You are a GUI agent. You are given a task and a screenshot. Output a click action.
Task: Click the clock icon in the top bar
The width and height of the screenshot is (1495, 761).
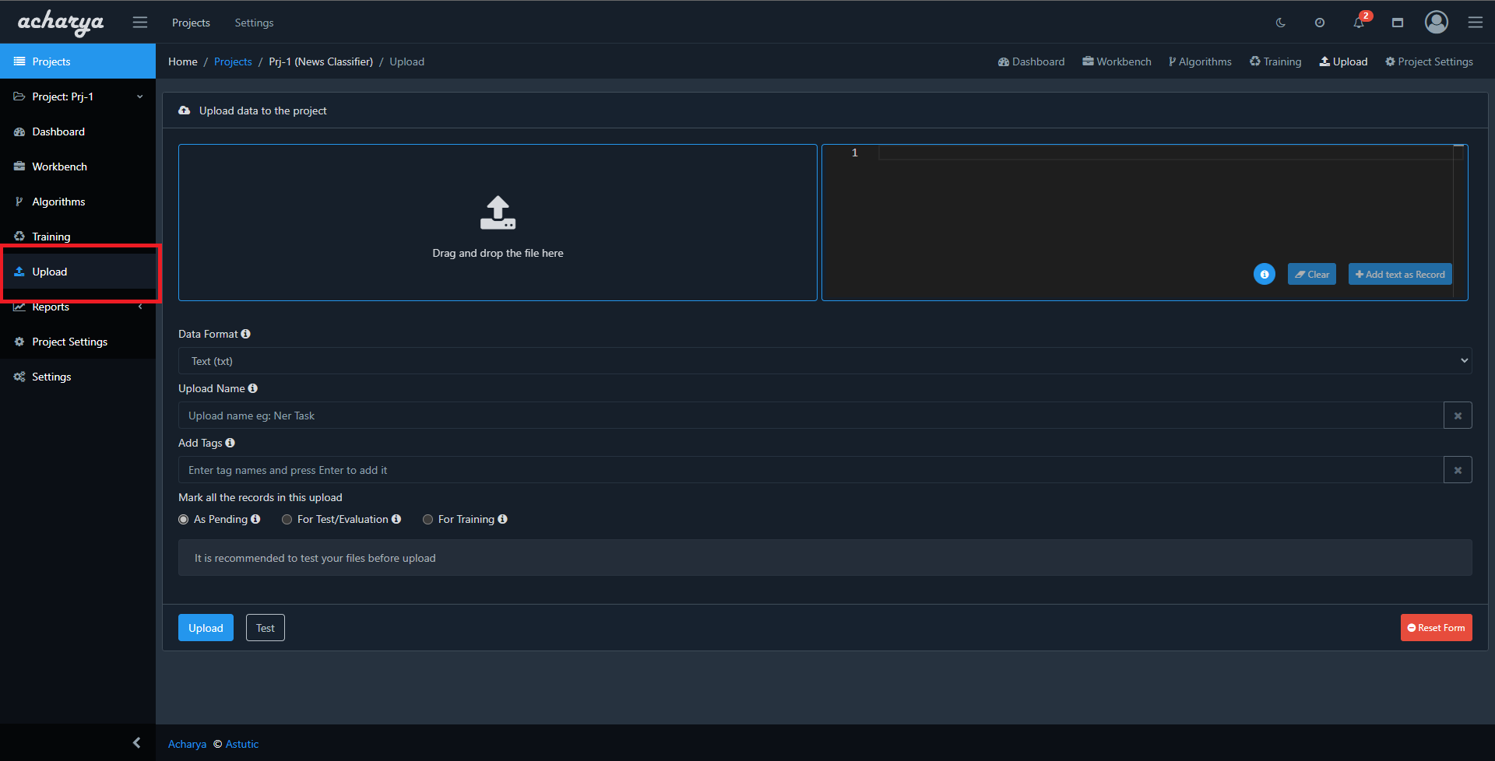(x=1320, y=23)
